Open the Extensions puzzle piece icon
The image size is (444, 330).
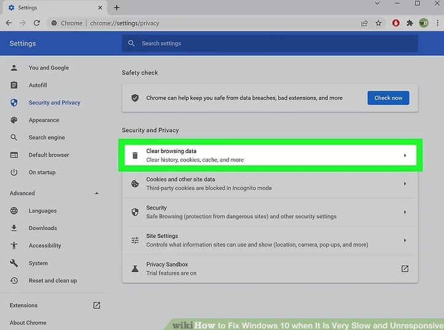click(x=410, y=23)
